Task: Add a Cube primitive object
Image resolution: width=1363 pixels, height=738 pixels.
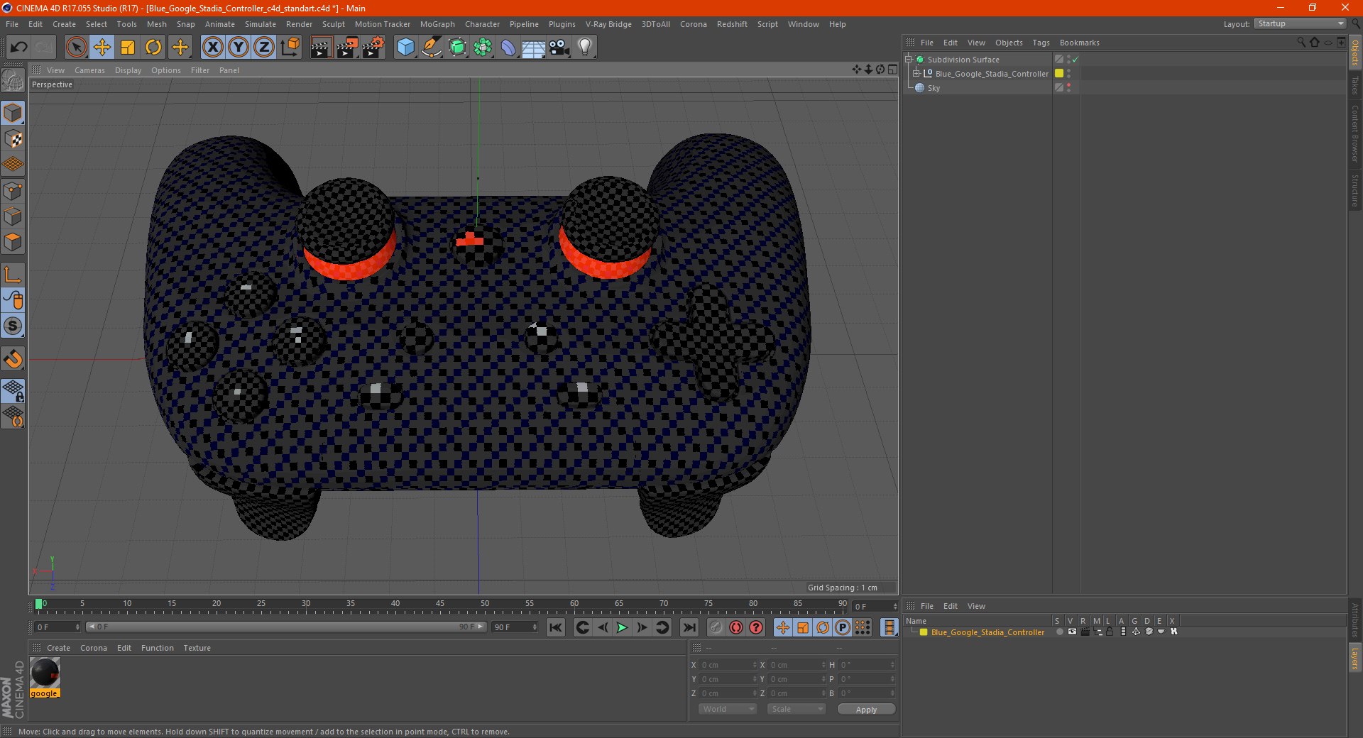Action: [405, 48]
